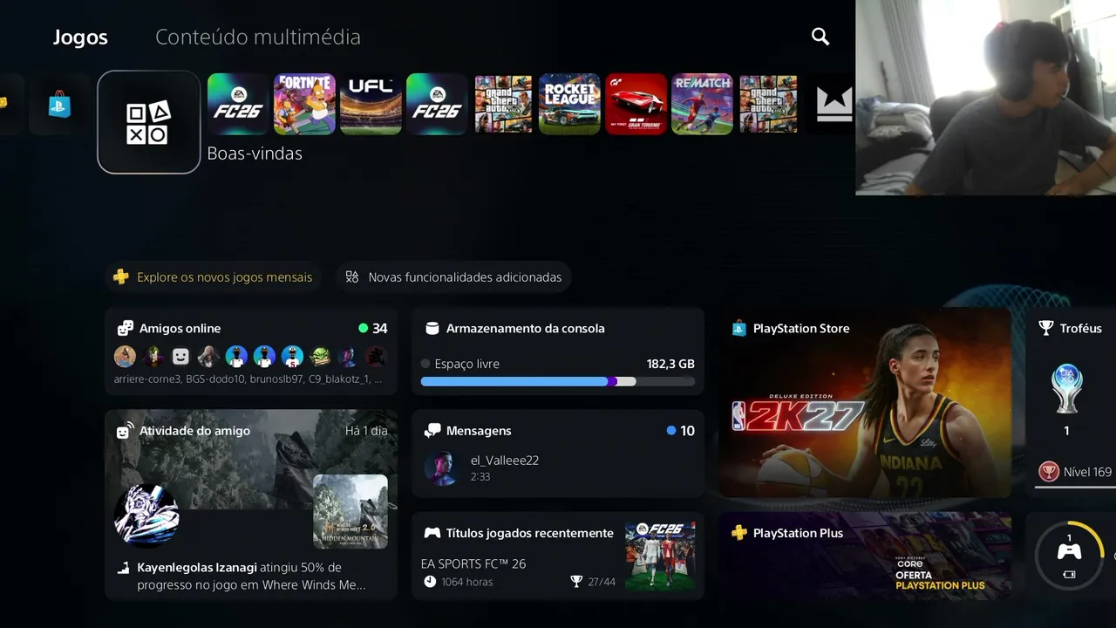Screen dimensions: 1116x628
Task: Switch to the Jogos tab
Action: pos(80,38)
